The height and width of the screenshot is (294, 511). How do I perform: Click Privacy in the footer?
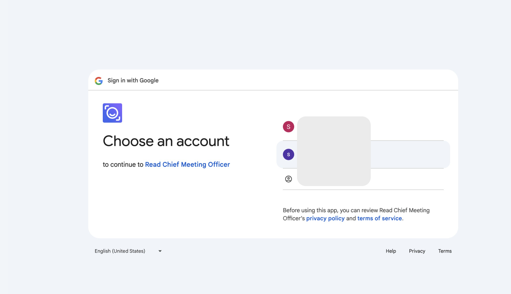(417, 251)
